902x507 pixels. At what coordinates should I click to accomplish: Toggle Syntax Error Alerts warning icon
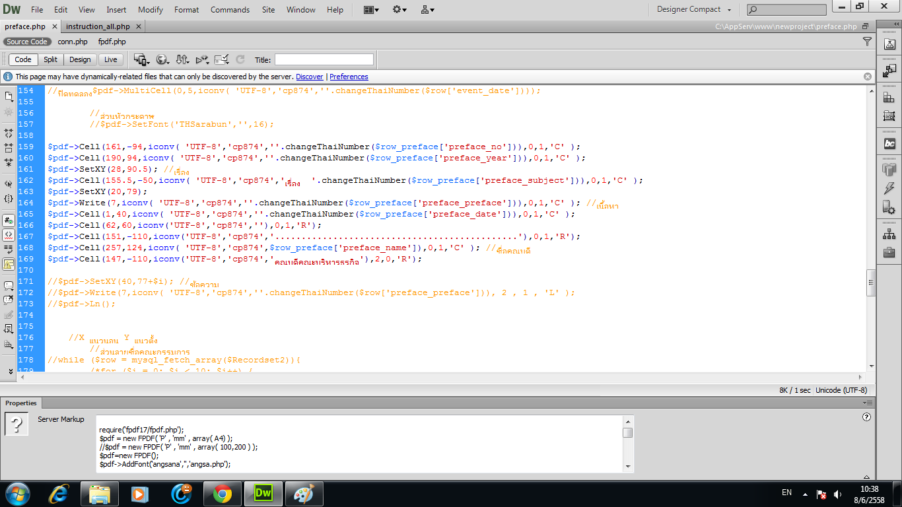tap(9, 264)
